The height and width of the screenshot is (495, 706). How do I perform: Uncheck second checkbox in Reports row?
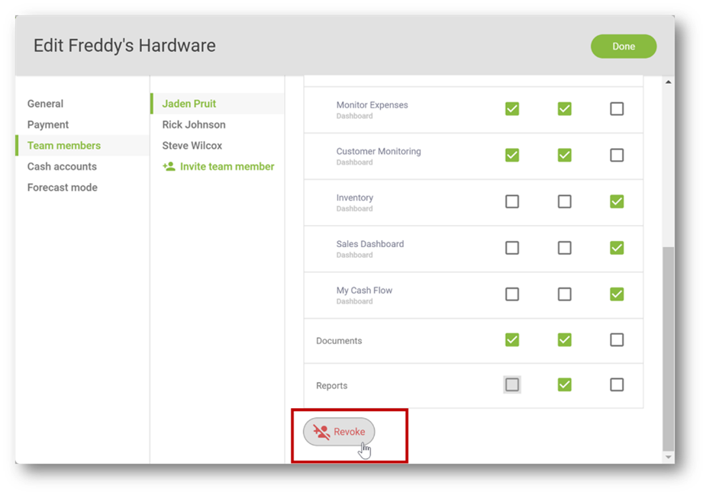click(x=565, y=384)
